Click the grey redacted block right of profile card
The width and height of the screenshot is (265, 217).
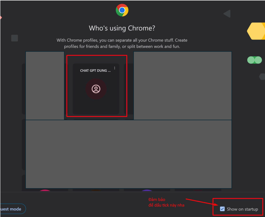coord(182,85)
